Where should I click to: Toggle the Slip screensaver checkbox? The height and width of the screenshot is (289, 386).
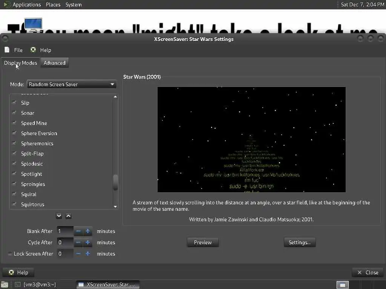(14, 103)
